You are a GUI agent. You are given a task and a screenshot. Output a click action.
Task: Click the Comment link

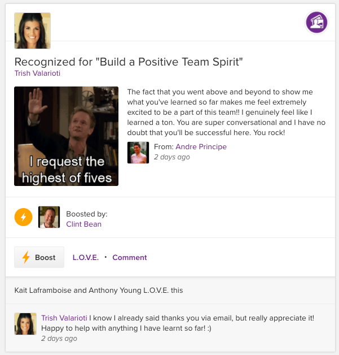click(x=129, y=257)
